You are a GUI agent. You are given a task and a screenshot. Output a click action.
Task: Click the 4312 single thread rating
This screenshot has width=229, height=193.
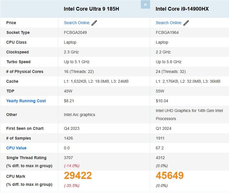coord(160,158)
